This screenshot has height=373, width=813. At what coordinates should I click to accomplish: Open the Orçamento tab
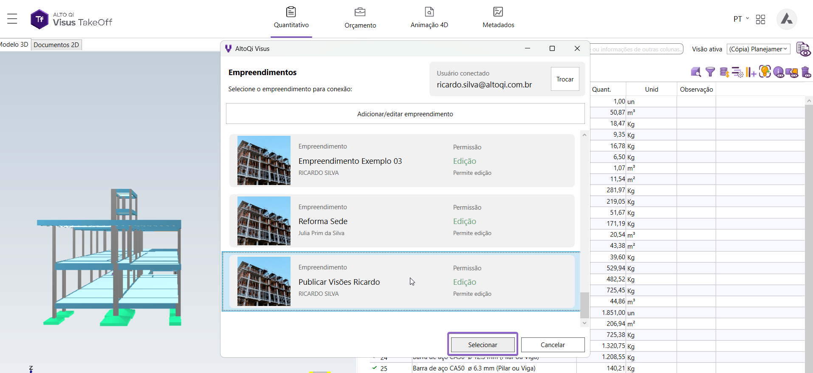(360, 18)
